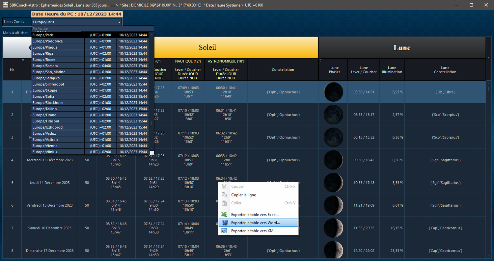Select Europe/Rome in the timezone list
Viewport: 494px width, 261px height.
tap(90, 60)
